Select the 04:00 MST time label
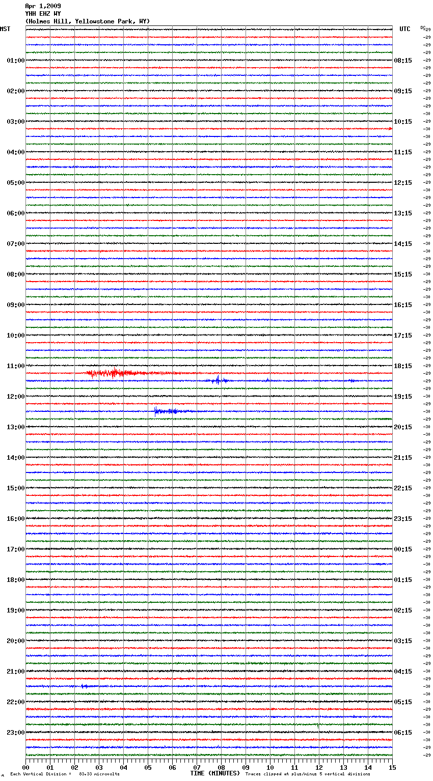This screenshot has height=781, width=433. click(x=16, y=152)
